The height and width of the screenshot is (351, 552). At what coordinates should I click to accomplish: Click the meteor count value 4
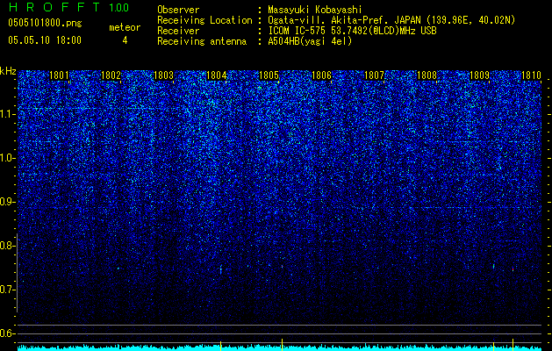click(125, 40)
